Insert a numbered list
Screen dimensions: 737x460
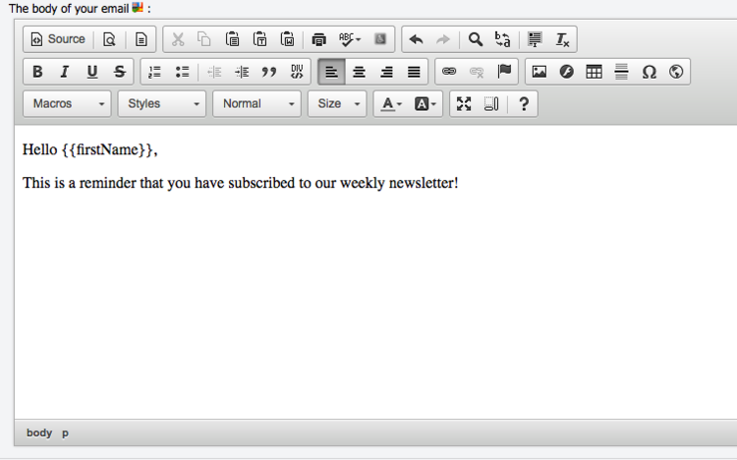[154, 72]
